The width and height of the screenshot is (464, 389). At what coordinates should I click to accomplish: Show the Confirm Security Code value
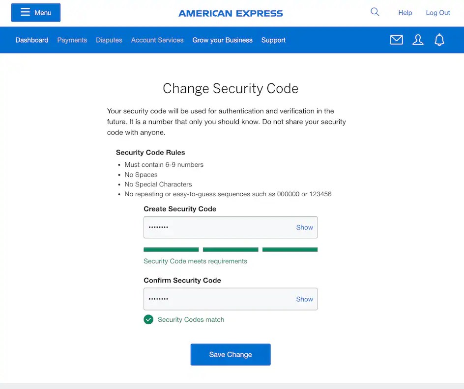pos(305,299)
